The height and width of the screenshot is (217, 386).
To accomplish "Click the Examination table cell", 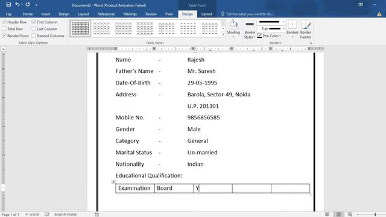I will point(135,188).
